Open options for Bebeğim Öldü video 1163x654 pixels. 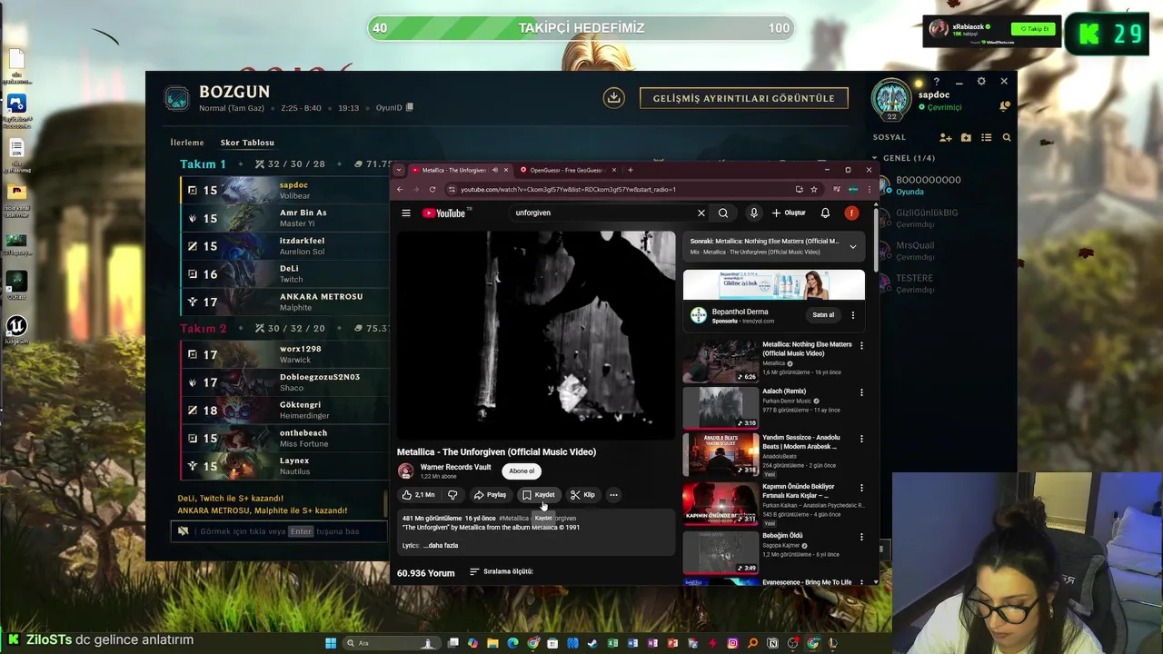point(861,537)
